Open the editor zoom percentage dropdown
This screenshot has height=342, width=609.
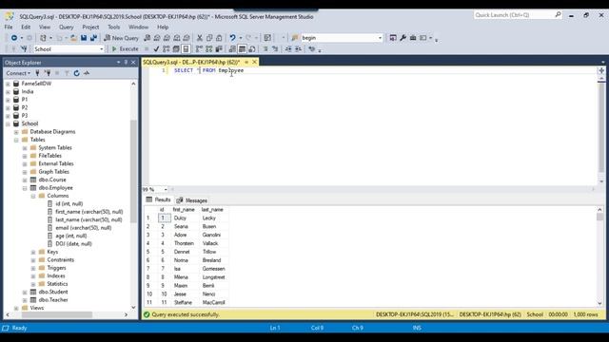166,190
